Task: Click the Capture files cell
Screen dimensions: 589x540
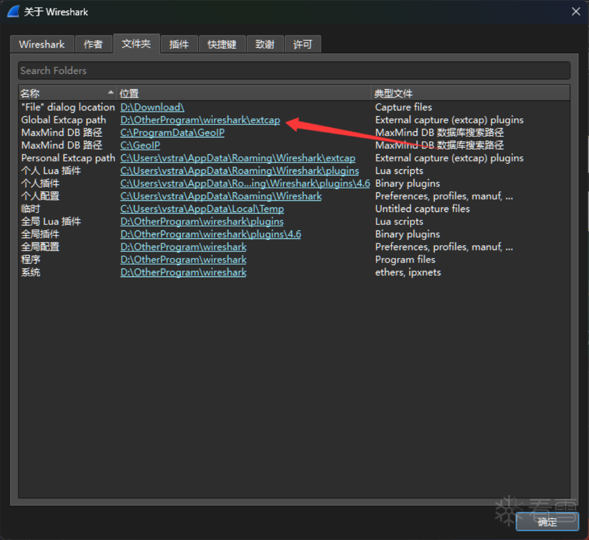Action: tap(403, 108)
